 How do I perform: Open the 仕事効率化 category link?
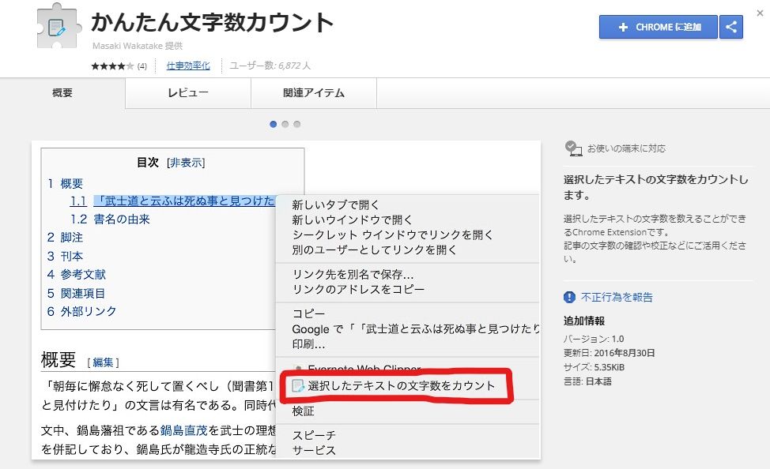click(x=188, y=66)
